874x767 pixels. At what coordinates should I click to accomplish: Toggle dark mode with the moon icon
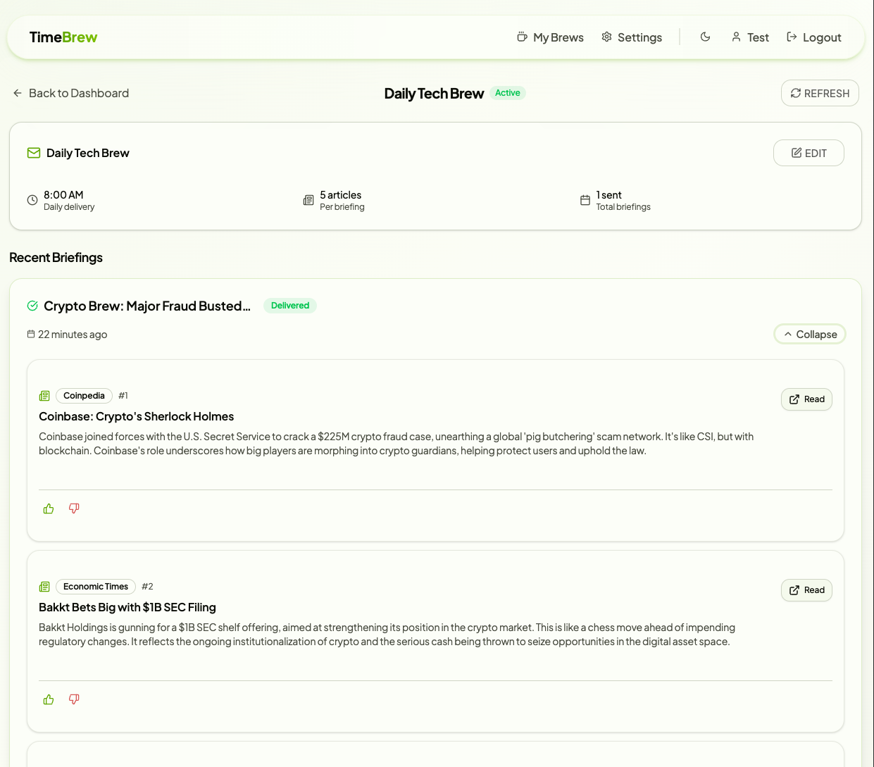(x=705, y=37)
